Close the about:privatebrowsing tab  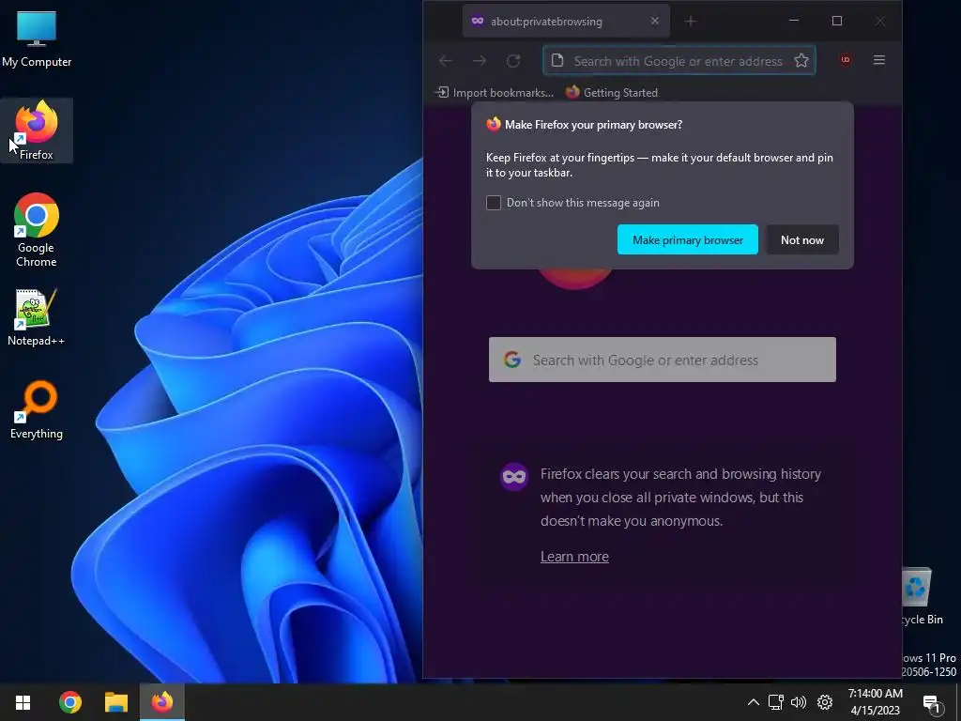654,21
